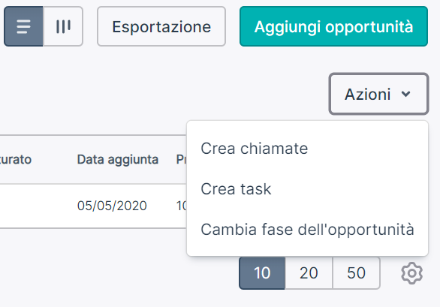Click the truncated value beside 05/05/2020
Screen dimensions: 440x307
[x=181, y=206]
